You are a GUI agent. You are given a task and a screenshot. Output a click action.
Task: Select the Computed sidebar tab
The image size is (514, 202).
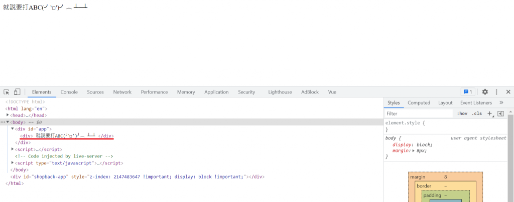(419, 102)
